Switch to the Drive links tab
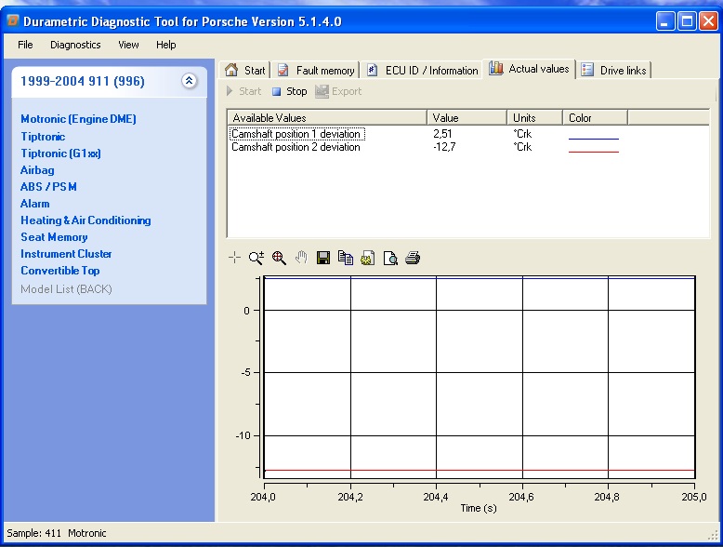The width and height of the screenshot is (723, 547). click(x=614, y=70)
